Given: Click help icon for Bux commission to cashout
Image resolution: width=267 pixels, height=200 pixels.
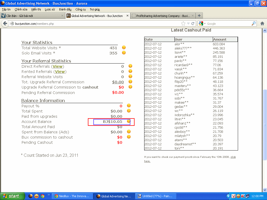Looking at the screenshot, I should 129,137.
